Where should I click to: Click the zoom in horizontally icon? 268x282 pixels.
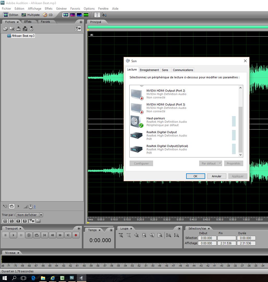[x=121, y=235]
